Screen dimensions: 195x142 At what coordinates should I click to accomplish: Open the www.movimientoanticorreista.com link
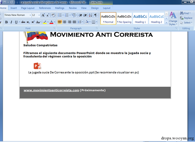point(51,90)
